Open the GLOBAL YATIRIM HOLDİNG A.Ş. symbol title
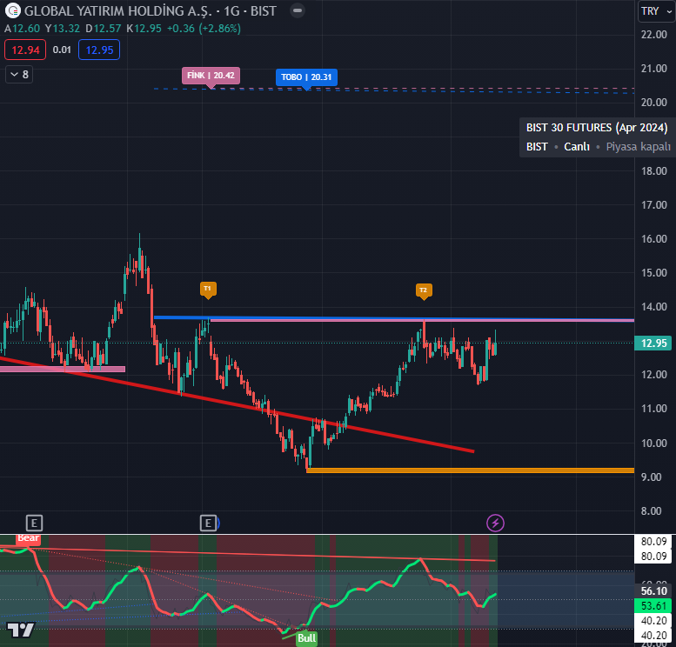 tap(117, 11)
